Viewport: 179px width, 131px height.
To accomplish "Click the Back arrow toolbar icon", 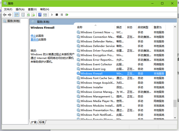I will (x=5, y=15).
